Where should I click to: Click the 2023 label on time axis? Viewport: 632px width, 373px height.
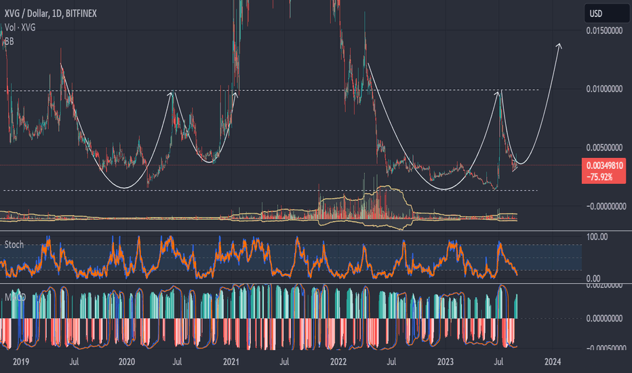pos(446,361)
